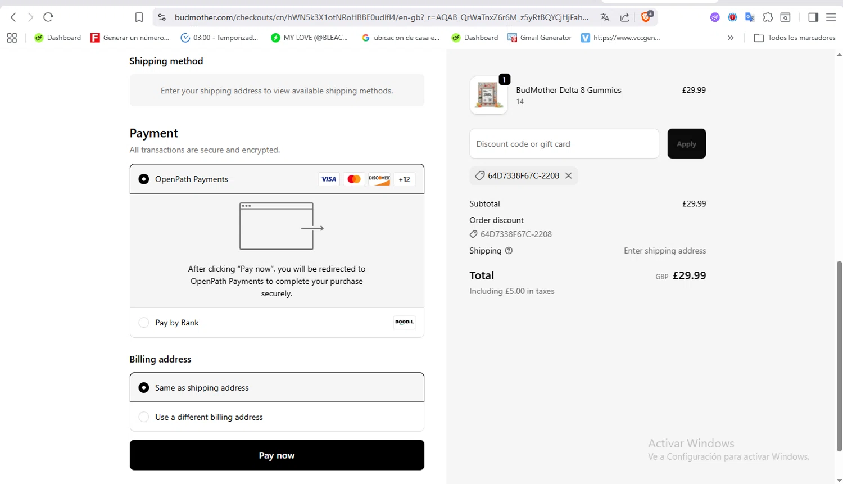Click the page vertical scrollbar
This screenshot has height=484, width=843.
click(840, 356)
